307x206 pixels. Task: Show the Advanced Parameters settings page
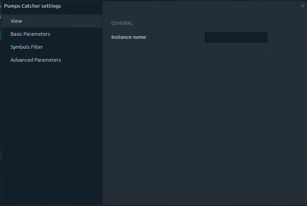(x=36, y=60)
